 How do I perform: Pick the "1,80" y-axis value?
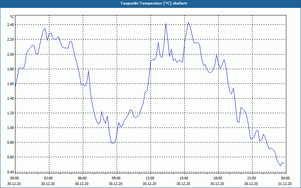[x=11, y=69]
